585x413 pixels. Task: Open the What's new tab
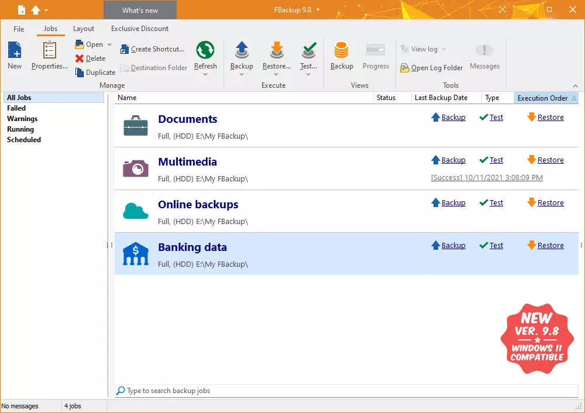pyautogui.click(x=140, y=10)
